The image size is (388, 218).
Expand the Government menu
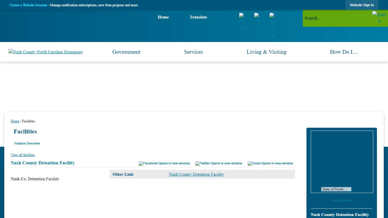(126, 52)
